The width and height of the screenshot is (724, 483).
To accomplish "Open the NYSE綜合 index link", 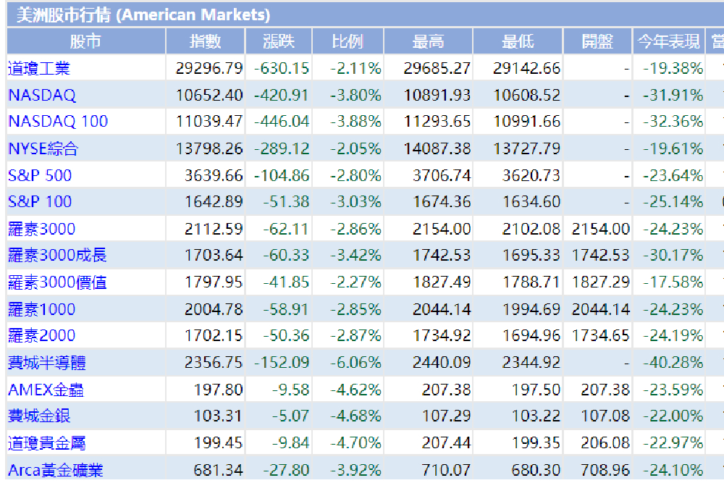I will tap(43, 148).
